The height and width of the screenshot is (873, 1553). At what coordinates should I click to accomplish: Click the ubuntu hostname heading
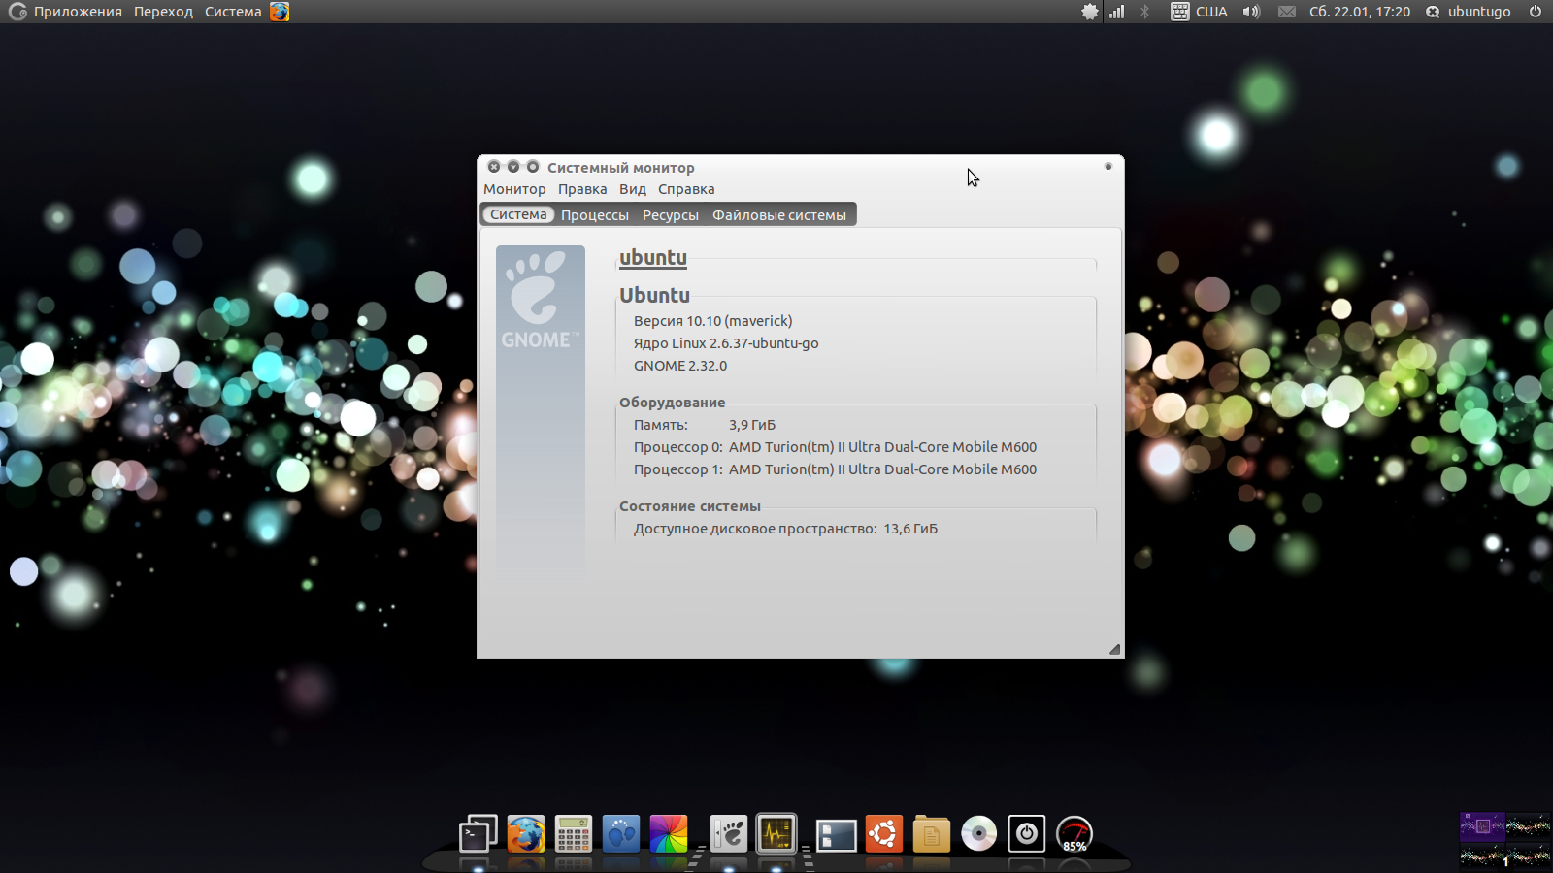pyautogui.click(x=653, y=258)
